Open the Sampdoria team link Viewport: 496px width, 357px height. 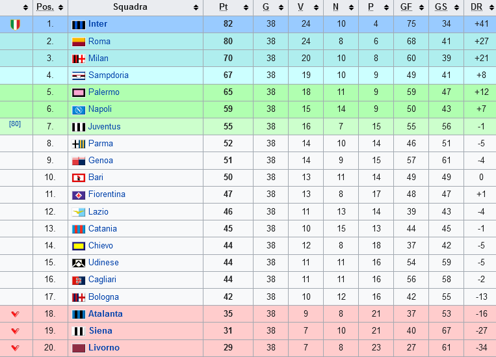click(108, 75)
